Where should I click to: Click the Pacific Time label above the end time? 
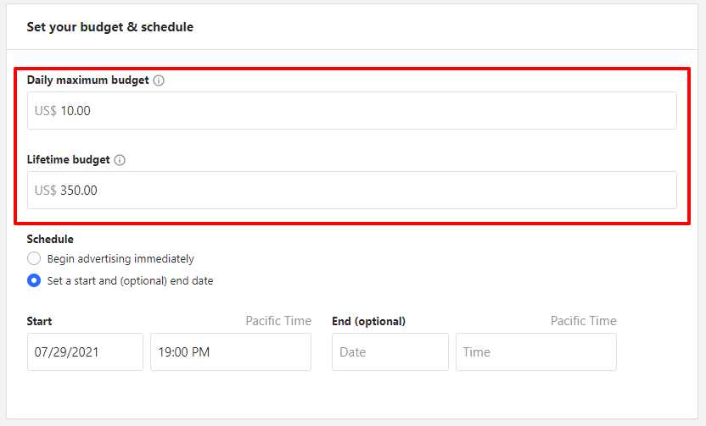click(583, 321)
